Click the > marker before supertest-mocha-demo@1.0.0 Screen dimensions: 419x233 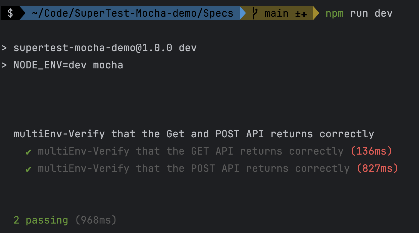click(x=4, y=48)
